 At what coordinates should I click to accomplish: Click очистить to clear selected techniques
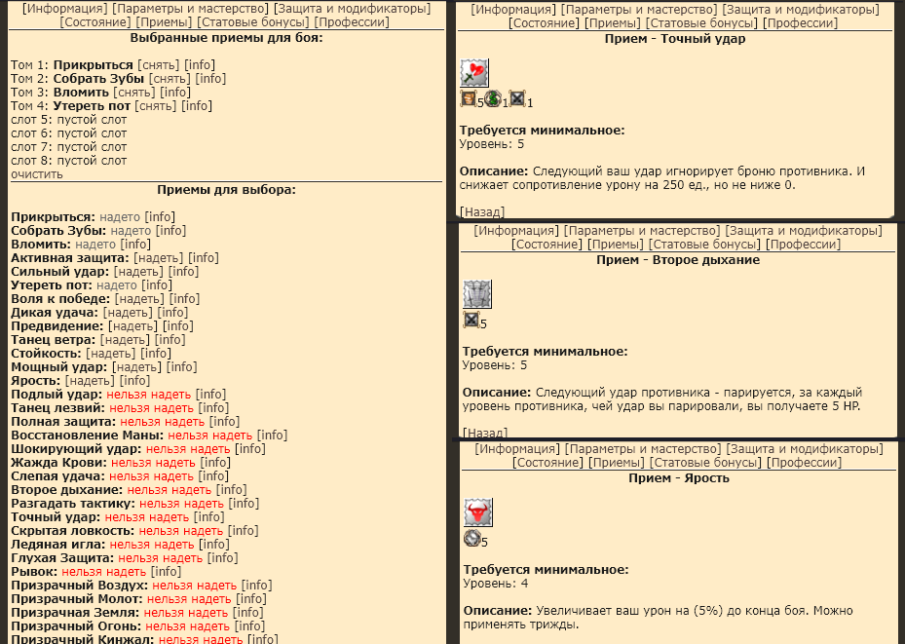(37, 173)
